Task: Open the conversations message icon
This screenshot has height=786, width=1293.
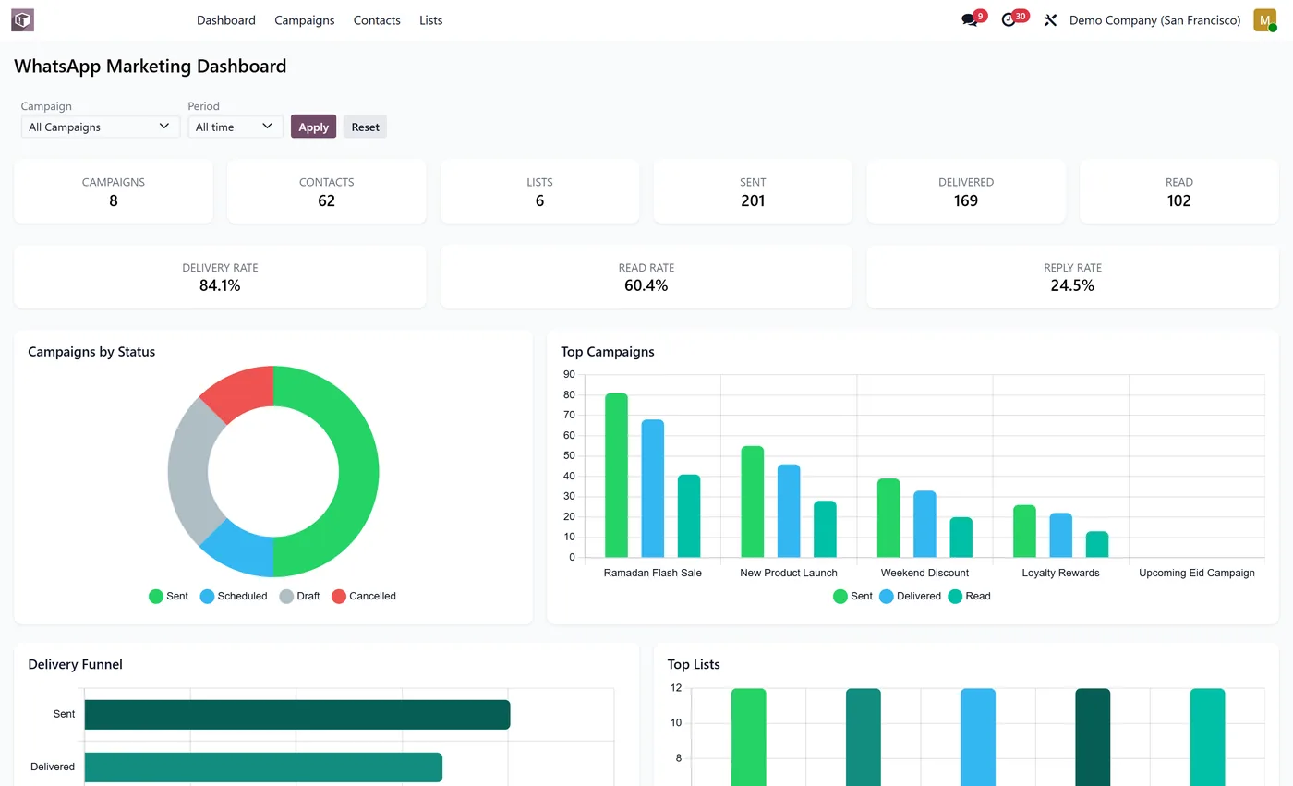Action: pyautogui.click(x=969, y=19)
